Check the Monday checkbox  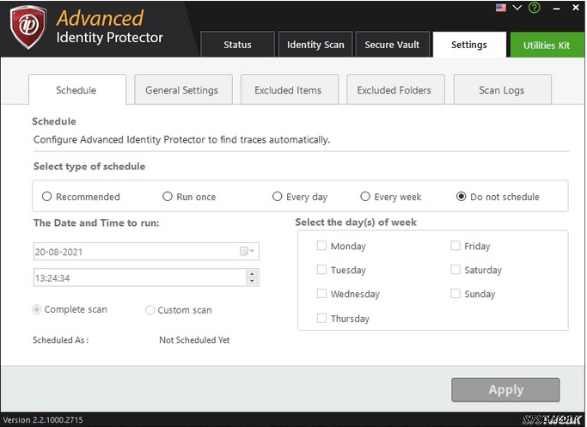click(x=321, y=246)
